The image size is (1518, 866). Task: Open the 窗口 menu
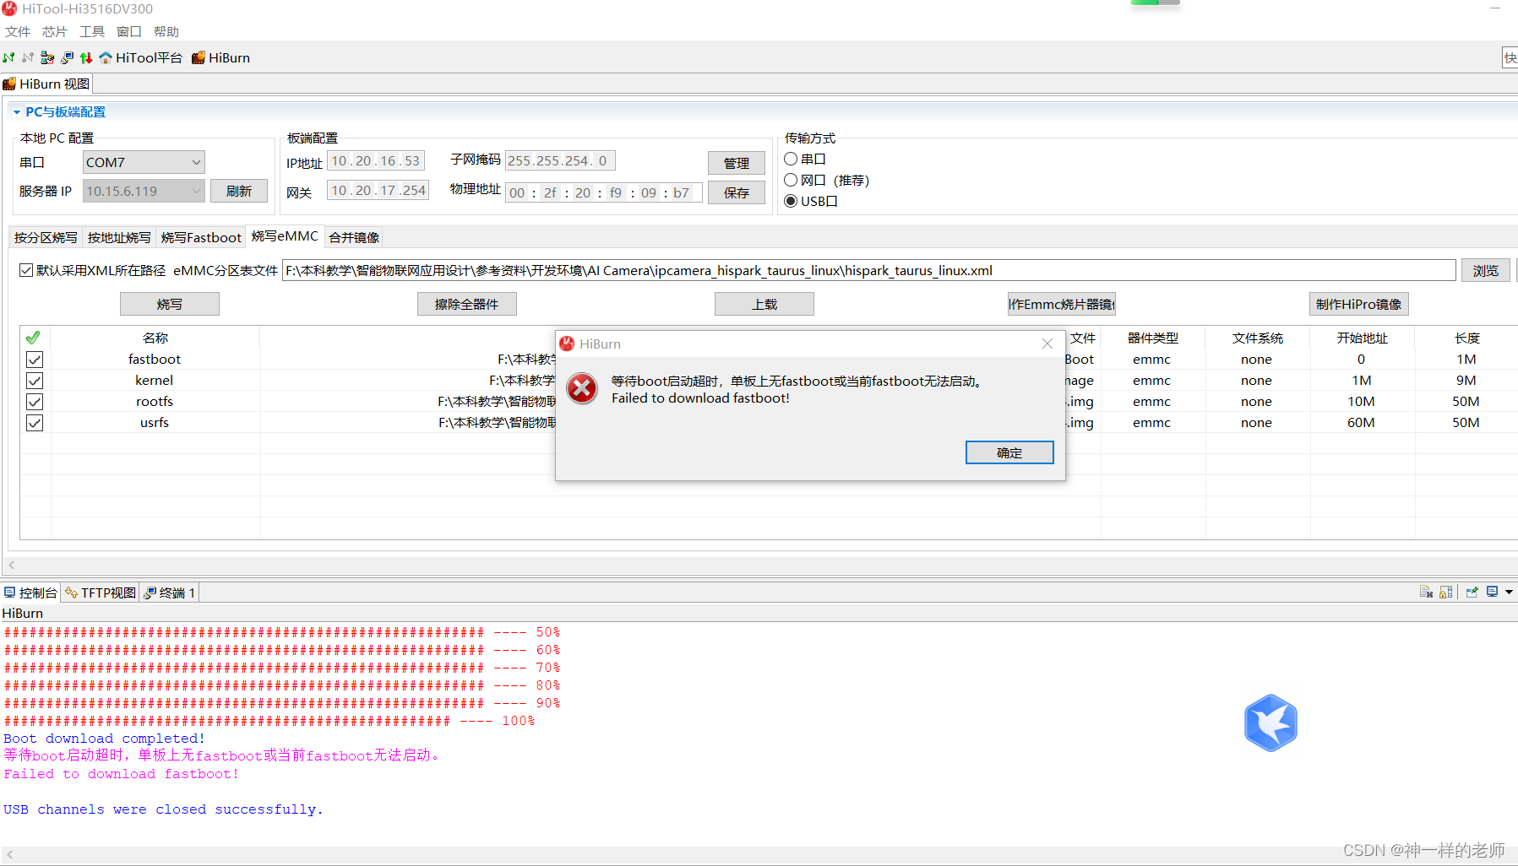[x=129, y=32]
